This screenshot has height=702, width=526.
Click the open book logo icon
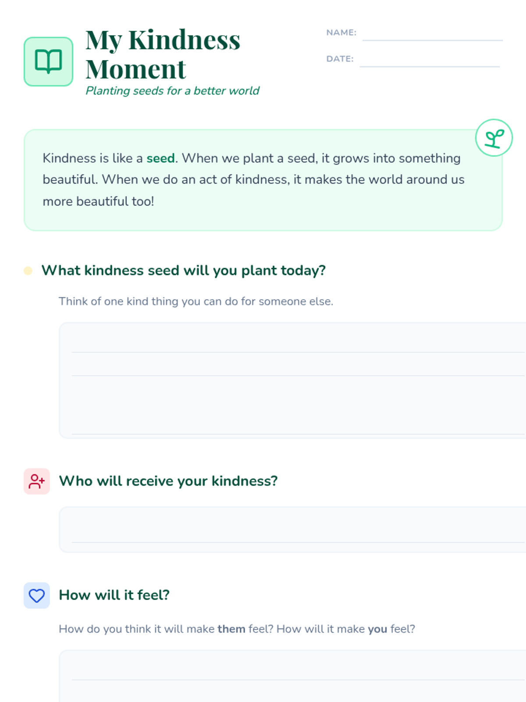48,61
